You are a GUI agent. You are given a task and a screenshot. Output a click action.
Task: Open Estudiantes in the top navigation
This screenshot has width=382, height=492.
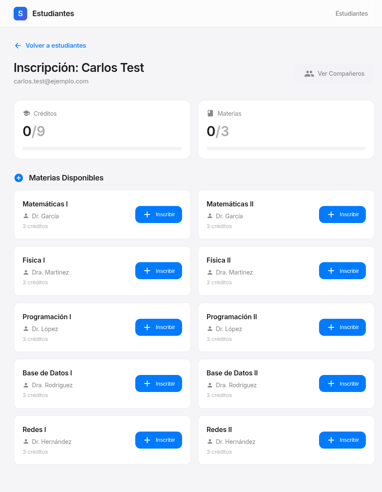(x=351, y=14)
